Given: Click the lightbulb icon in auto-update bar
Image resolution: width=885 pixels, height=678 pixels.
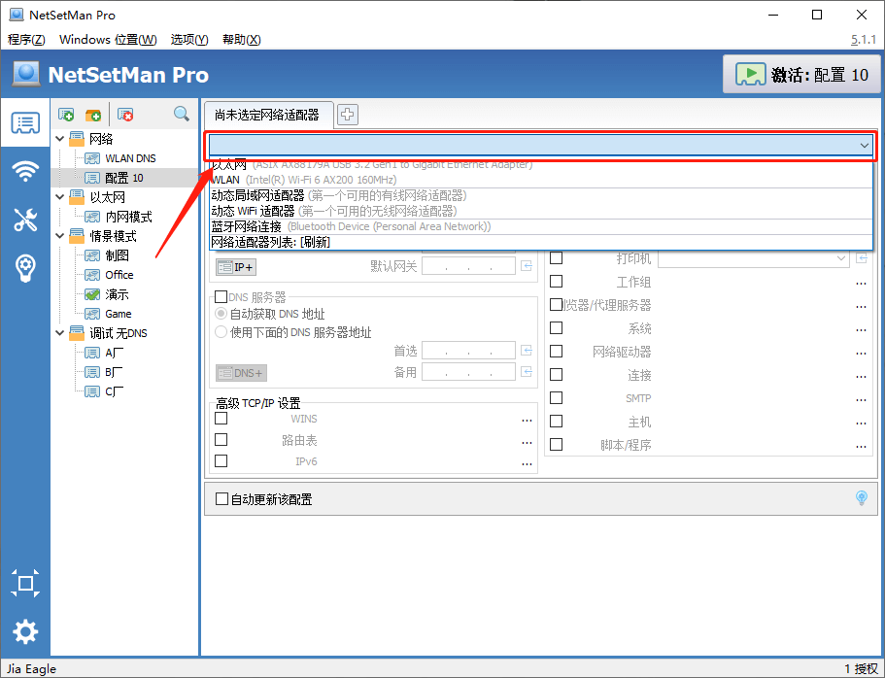Looking at the screenshot, I should [862, 497].
